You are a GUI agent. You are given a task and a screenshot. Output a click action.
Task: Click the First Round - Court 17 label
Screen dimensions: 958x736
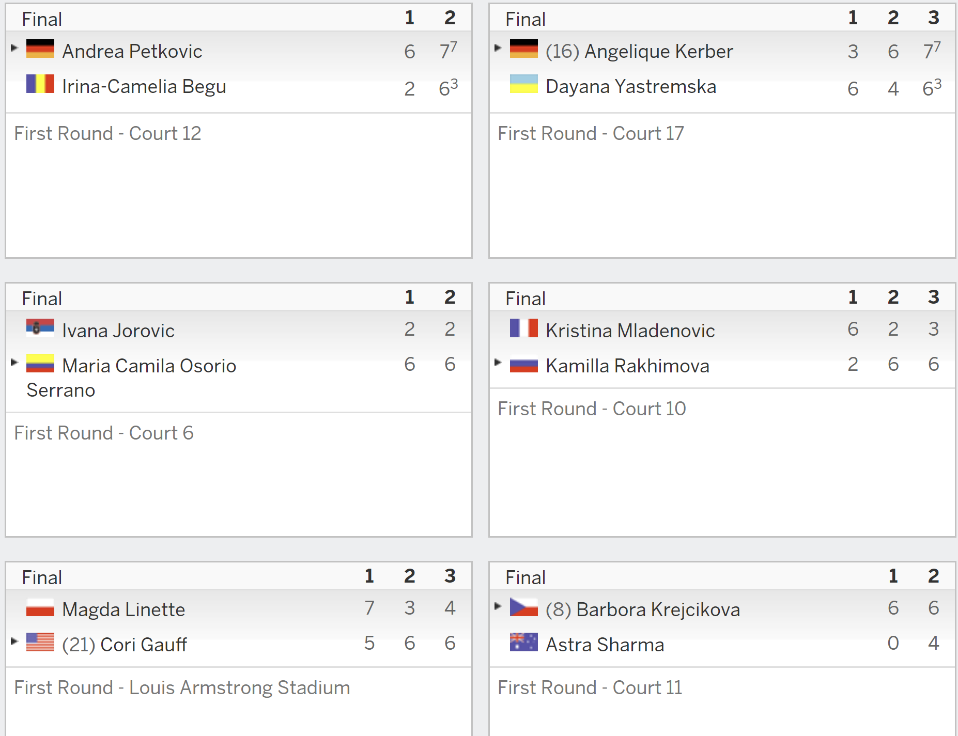click(x=591, y=133)
